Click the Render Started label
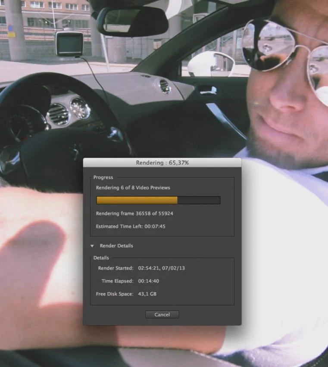The height and width of the screenshot is (367, 328). pyautogui.click(x=116, y=268)
